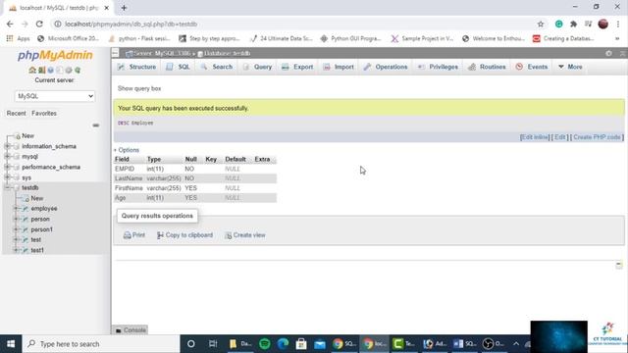628x353 pixels.
Task: Open Mail app from the taskbar
Action: click(320, 344)
